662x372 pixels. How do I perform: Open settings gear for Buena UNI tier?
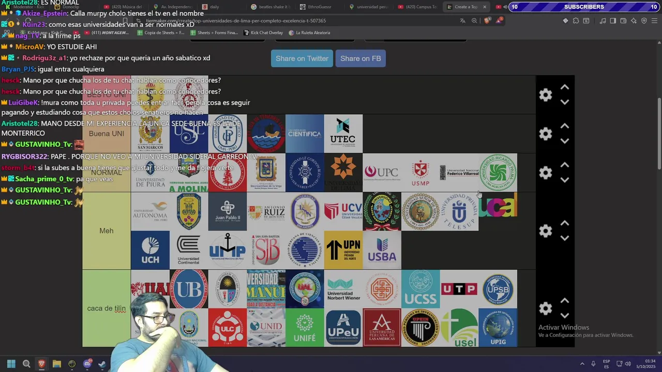pyautogui.click(x=546, y=134)
